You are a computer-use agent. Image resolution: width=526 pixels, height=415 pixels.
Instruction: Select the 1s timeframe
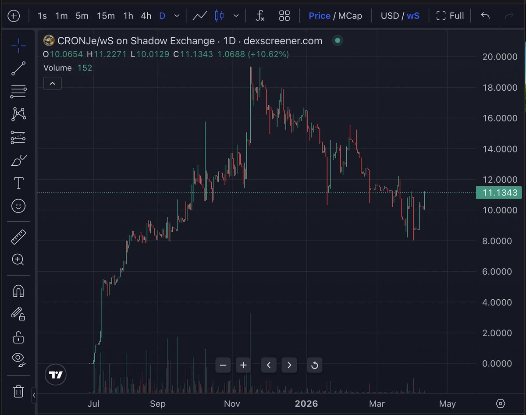coord(42,16)
